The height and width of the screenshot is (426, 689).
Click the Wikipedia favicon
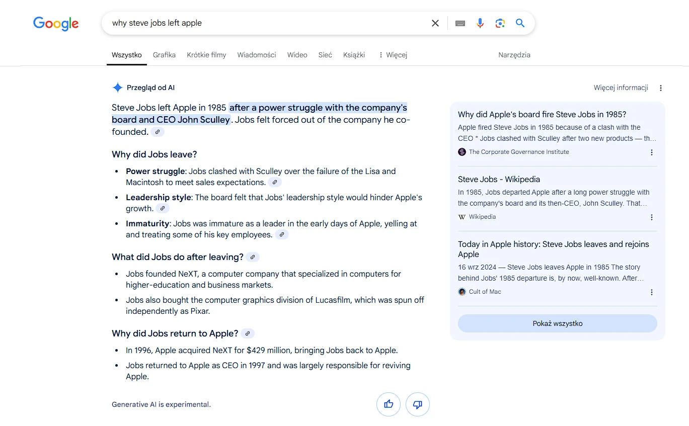462,217
